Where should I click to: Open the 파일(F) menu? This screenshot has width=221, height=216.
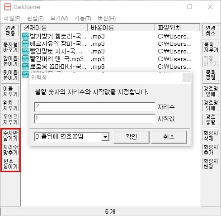(12, 19)
